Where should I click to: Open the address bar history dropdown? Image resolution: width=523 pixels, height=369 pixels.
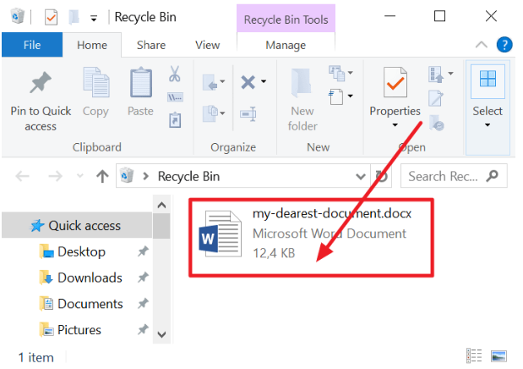coord(362,176)
